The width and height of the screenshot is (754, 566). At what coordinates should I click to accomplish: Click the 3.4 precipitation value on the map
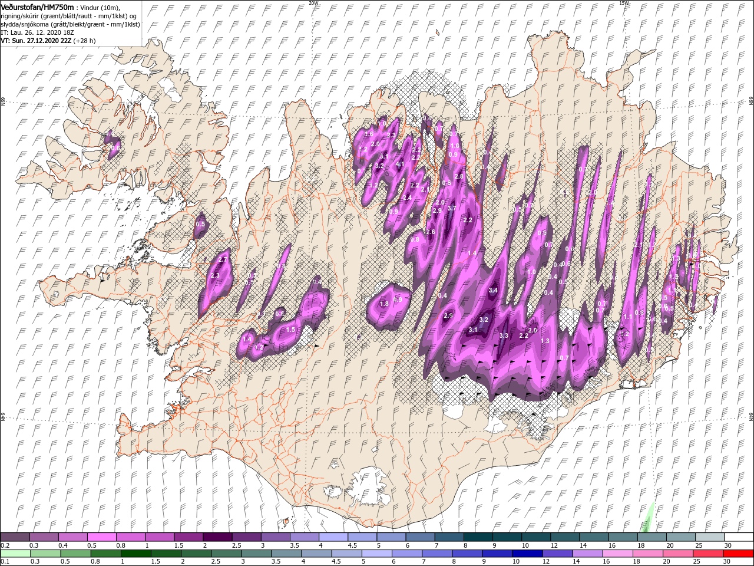(x=493, y=290)
